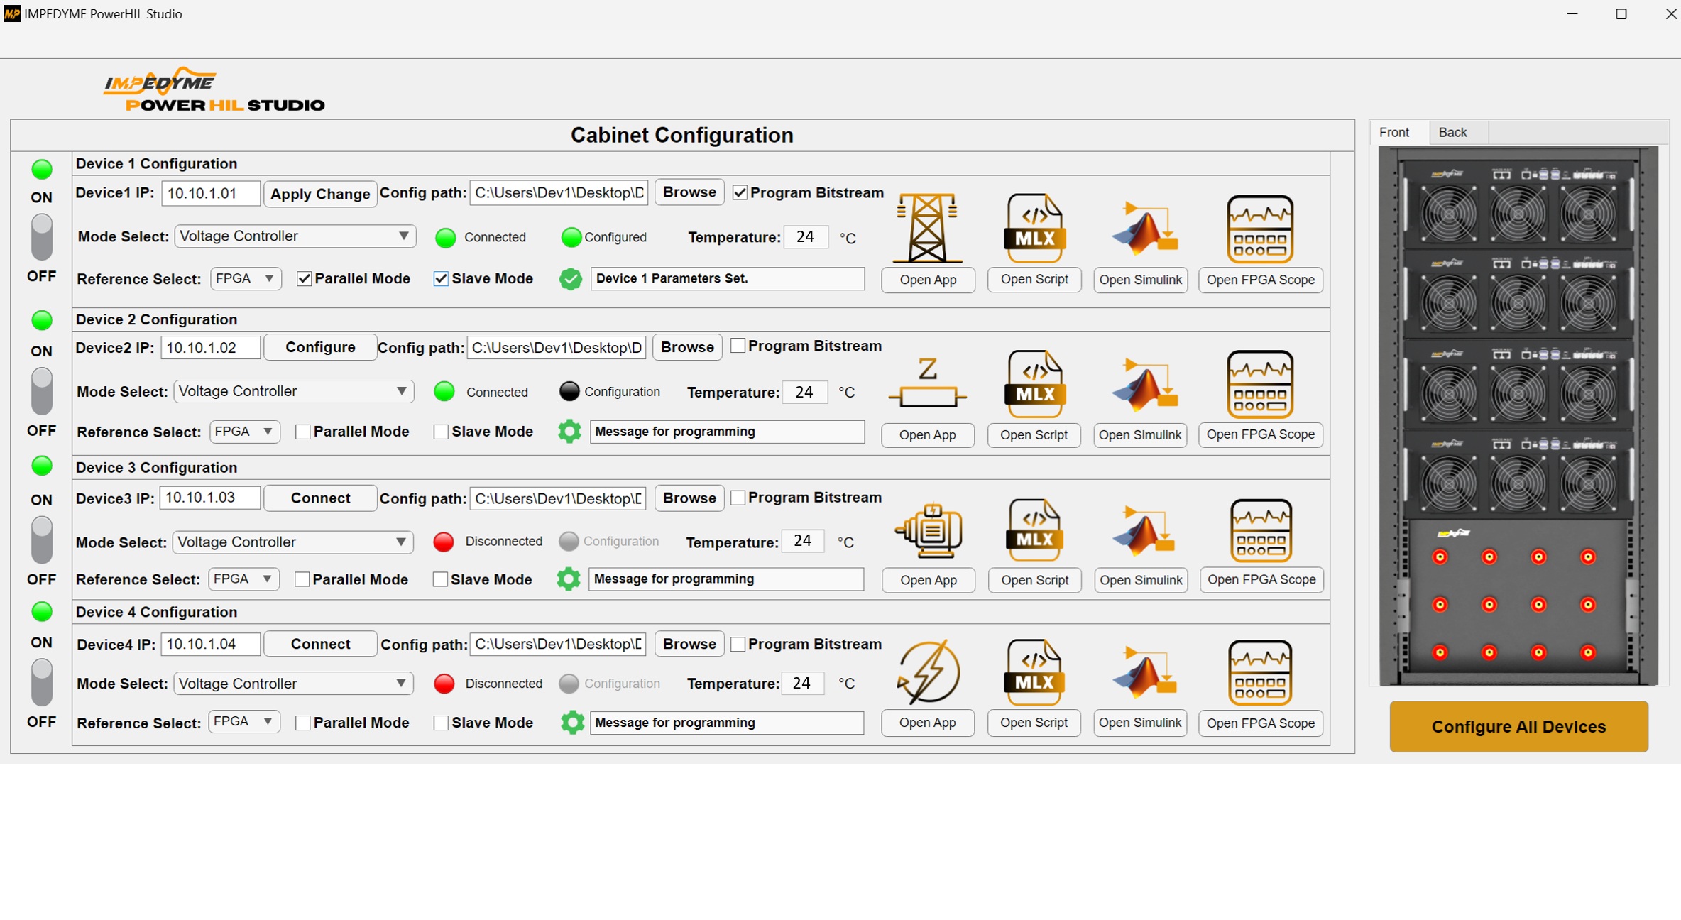
Task: Expand Device 2 Reference Select FPGA dropdown
Action: pos(244,432)
